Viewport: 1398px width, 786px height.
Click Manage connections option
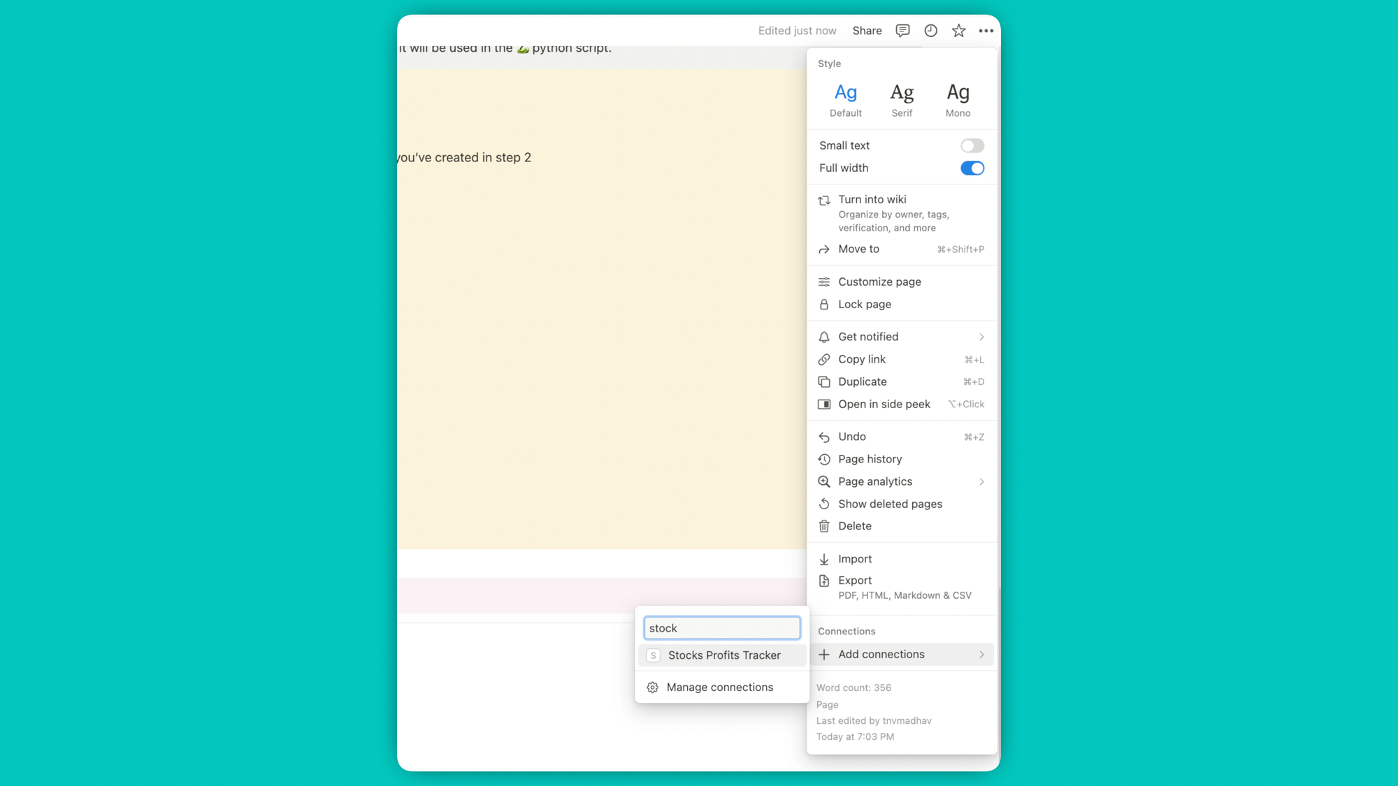(x=719, y=687)
